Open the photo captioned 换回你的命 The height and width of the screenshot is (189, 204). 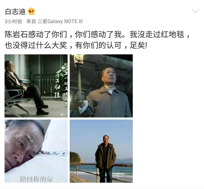[36, 151]
